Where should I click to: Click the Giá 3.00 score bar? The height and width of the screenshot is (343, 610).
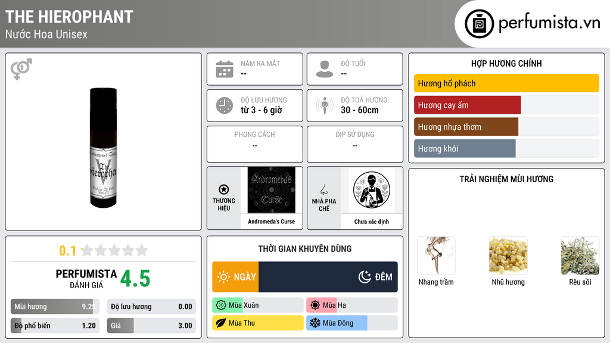(x=151, y=326)
